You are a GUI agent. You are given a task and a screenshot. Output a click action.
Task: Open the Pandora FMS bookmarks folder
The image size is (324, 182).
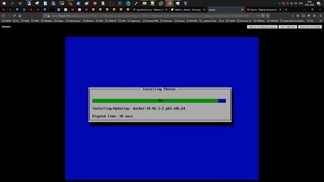click(151, 21)
